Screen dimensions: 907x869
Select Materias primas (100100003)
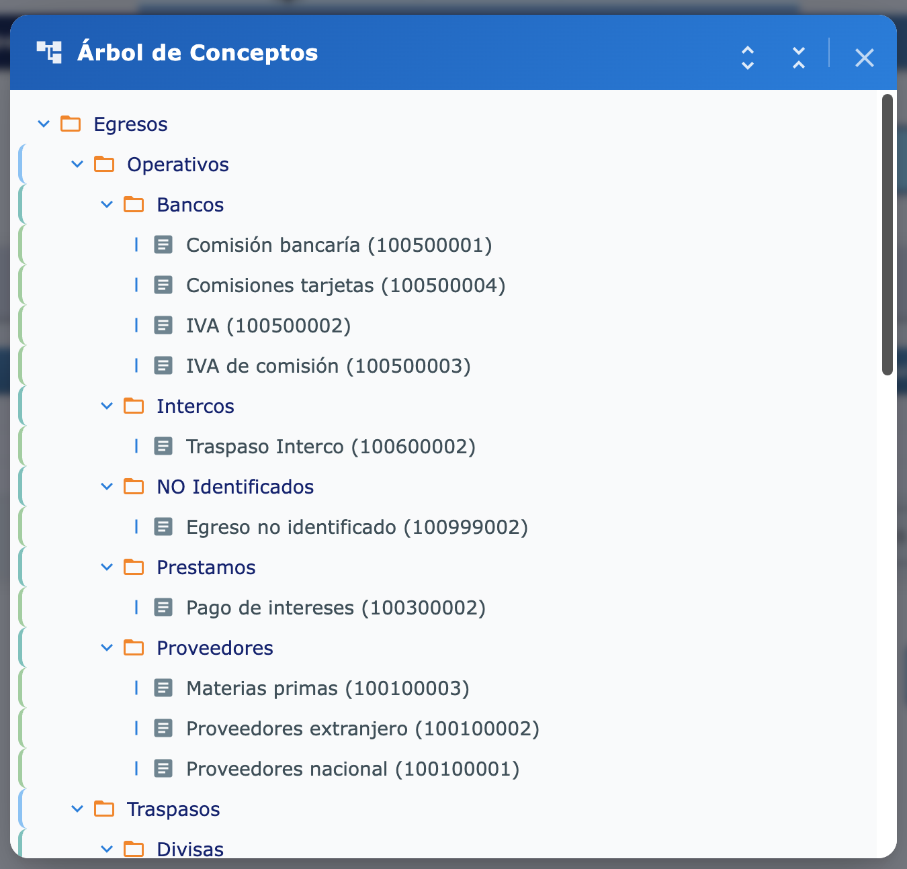click(x=328, y=688)
